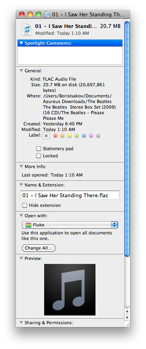Apply the orange label color
The image size is (146, 349).
[x=62, y=135]
